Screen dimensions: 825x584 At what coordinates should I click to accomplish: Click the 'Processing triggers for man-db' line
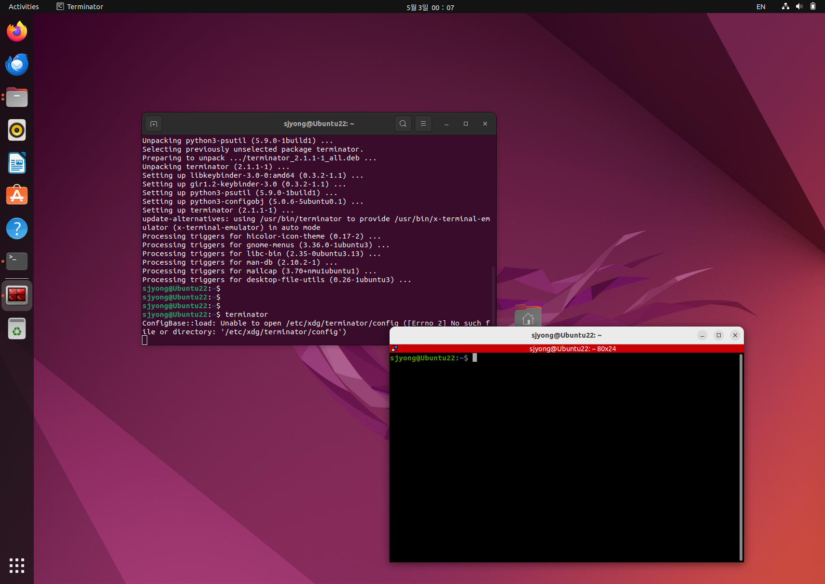(240, 262)
